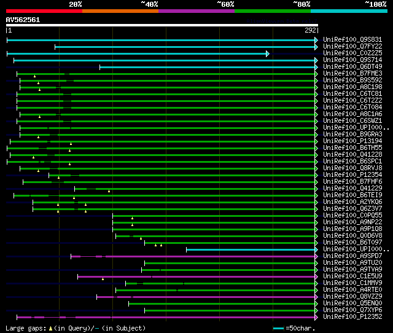
Task: Select the UniRef100_Q8VZZ9 label
Action: 352,297
